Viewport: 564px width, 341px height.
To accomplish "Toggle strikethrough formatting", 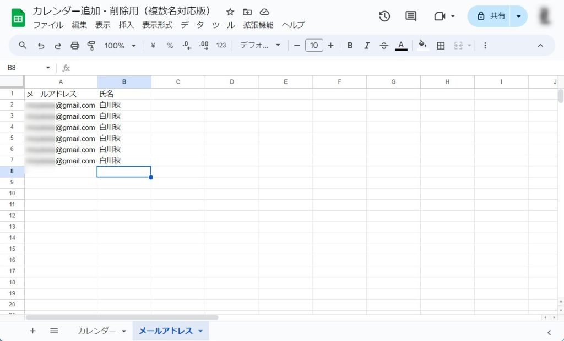I will tap(384, 46).
